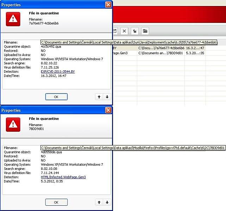This screenshot has width=226, height=211.
Task: Click the Firefox cache path tooltip text
Action: coord(133,148)
